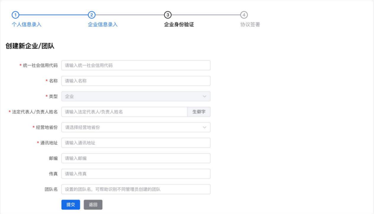Focus the 邮编 input field
374x214 pixels.
click(136, 159)
